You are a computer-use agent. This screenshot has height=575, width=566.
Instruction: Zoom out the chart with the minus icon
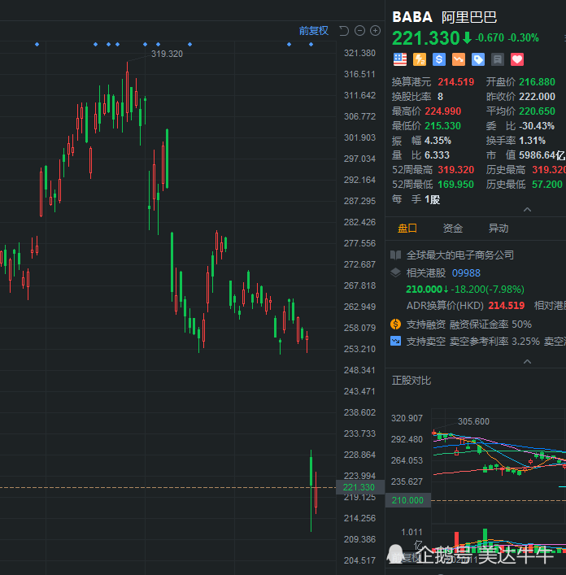click(x=360, y=31)
